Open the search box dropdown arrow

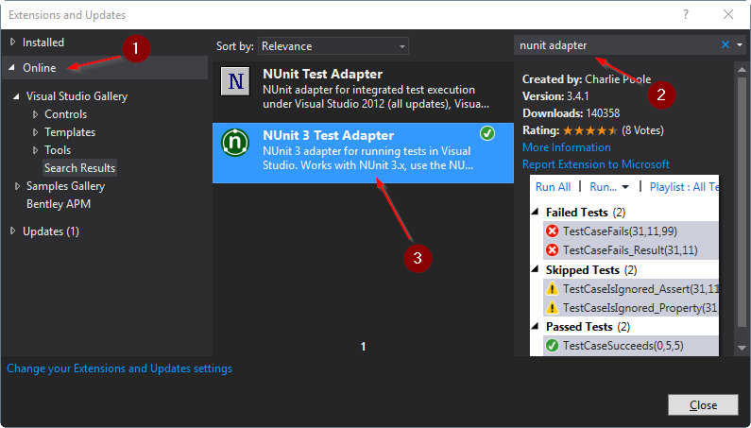pos(740,45)
